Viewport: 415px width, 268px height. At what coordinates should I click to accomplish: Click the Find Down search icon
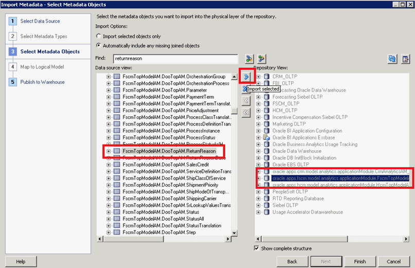[x=249, y=59]
